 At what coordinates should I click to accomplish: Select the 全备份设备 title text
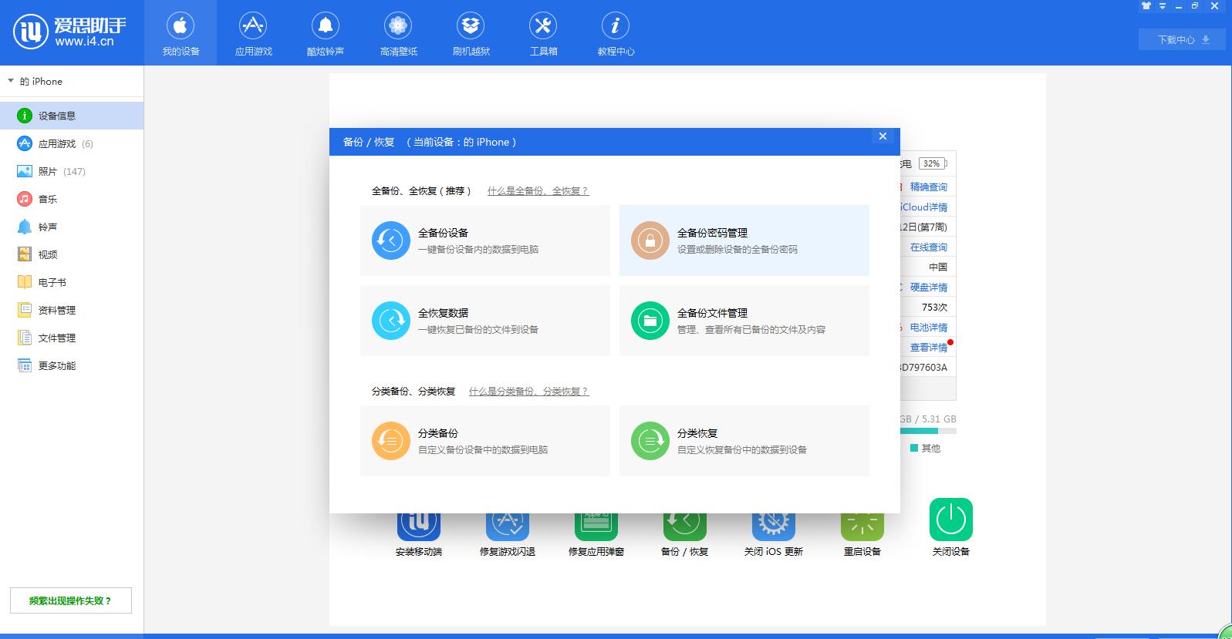(x=444, y=233)
